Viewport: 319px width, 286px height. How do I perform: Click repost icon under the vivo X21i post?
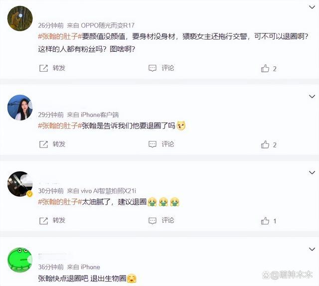[43, 221]
